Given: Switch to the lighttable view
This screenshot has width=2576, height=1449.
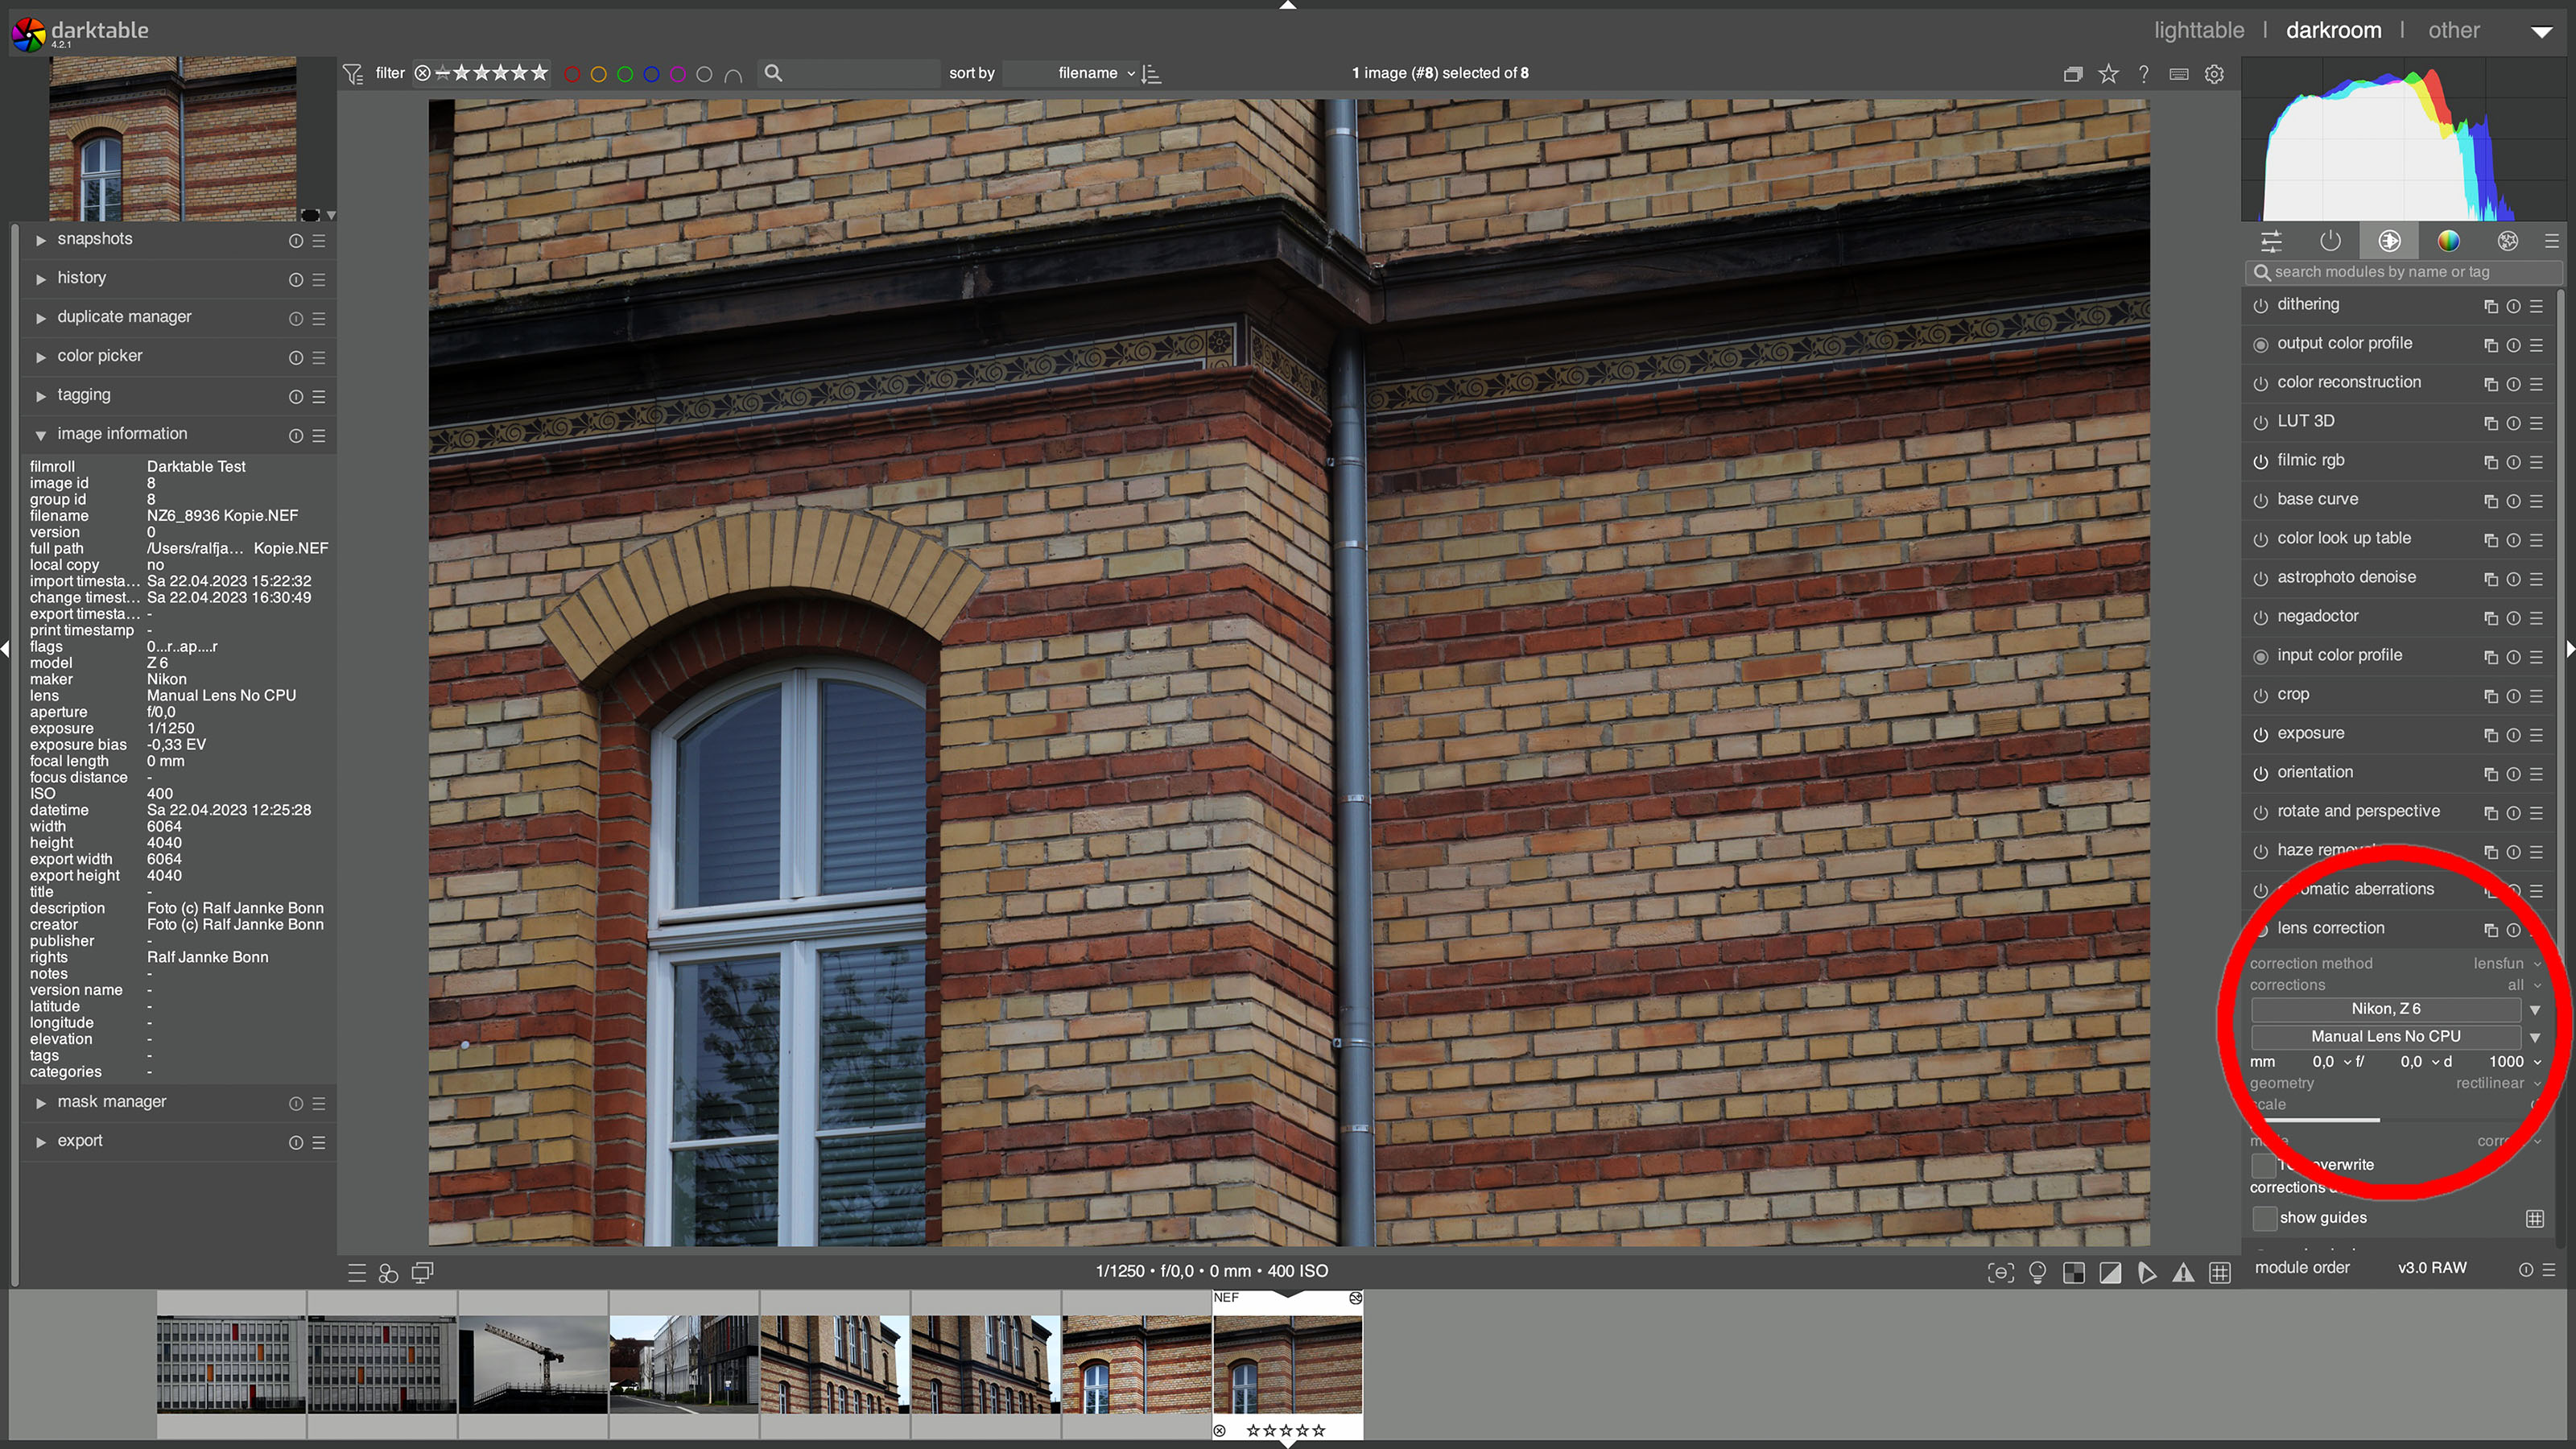Looking at the screenshot, I should coord(2198,30).
